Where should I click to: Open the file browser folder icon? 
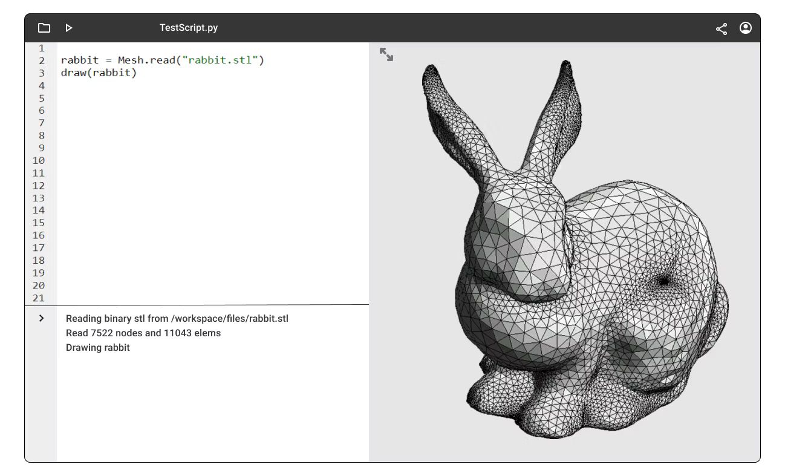pyautogui.click(x=43, y=27)
